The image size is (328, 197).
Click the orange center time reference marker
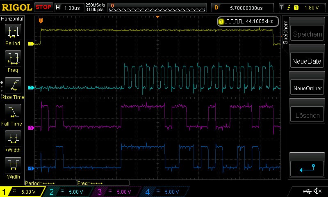[x=158, y=17]
